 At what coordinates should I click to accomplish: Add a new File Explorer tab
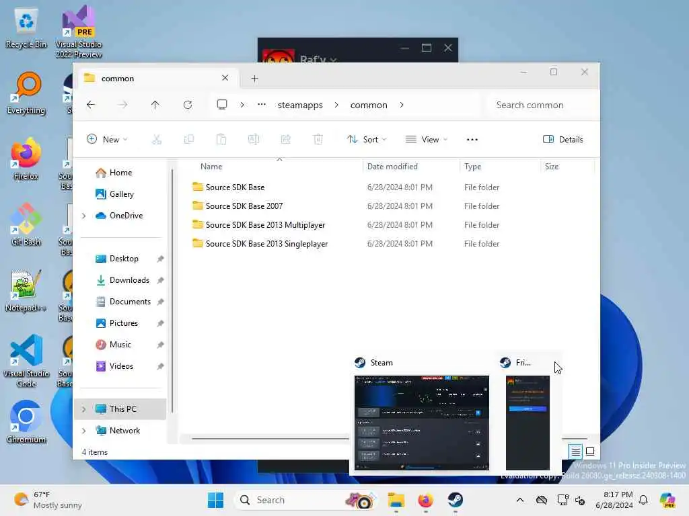(254, 79)
